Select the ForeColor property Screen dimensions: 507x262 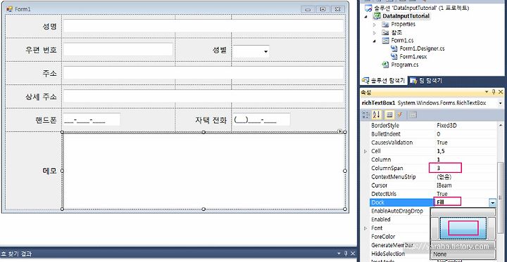(383, 237)
